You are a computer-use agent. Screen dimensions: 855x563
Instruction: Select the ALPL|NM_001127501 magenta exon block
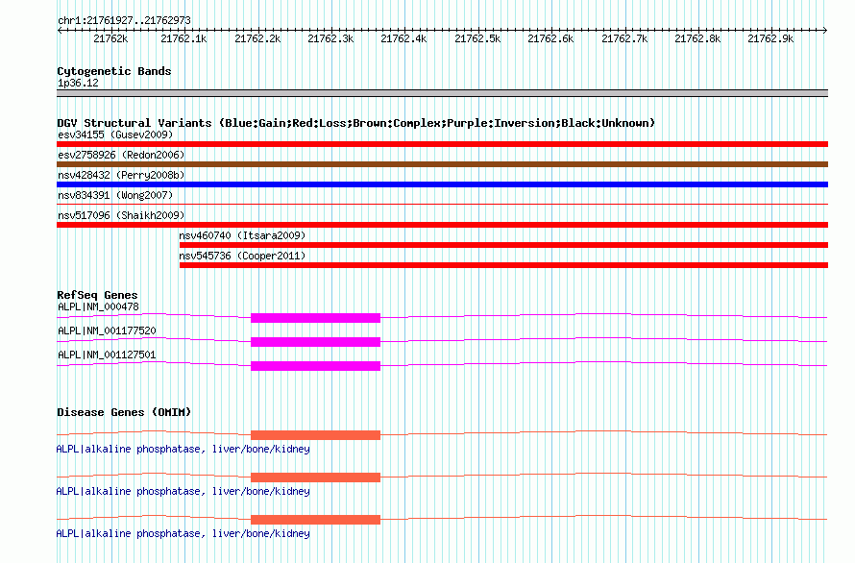coord(315,366)
